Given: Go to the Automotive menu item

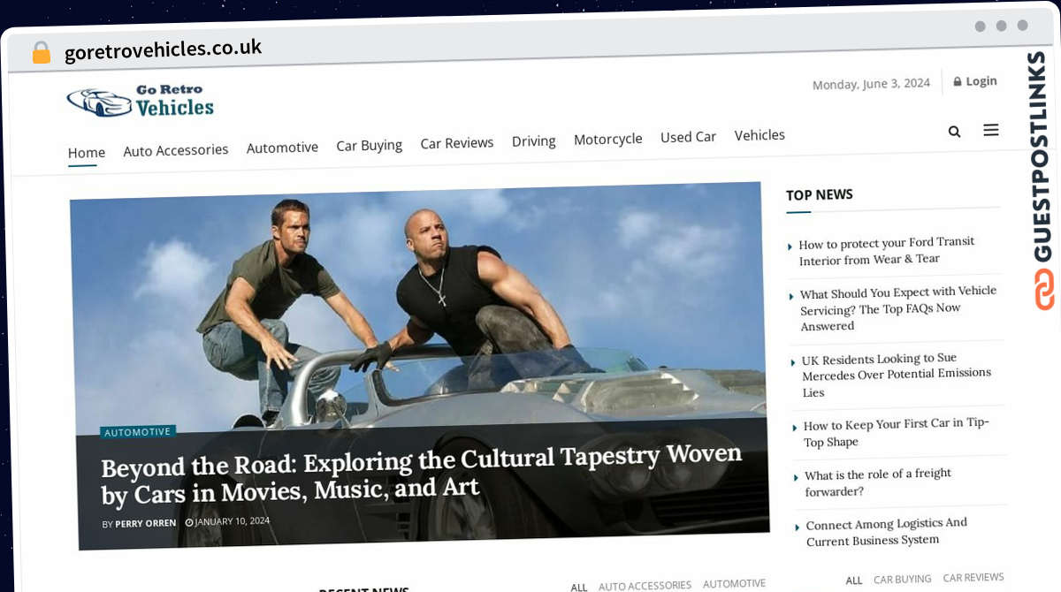Looking at the screenshot, I should (282, 148).
